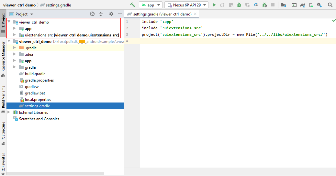Toggle the Build Variants side panel
Screen dimensions: 336x176
pos(3,97)
